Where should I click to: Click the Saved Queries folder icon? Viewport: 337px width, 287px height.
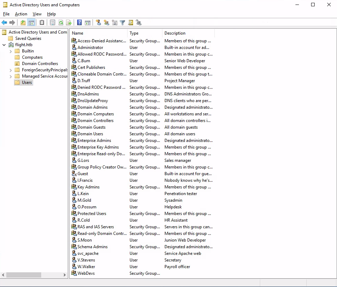click(10, 38)
